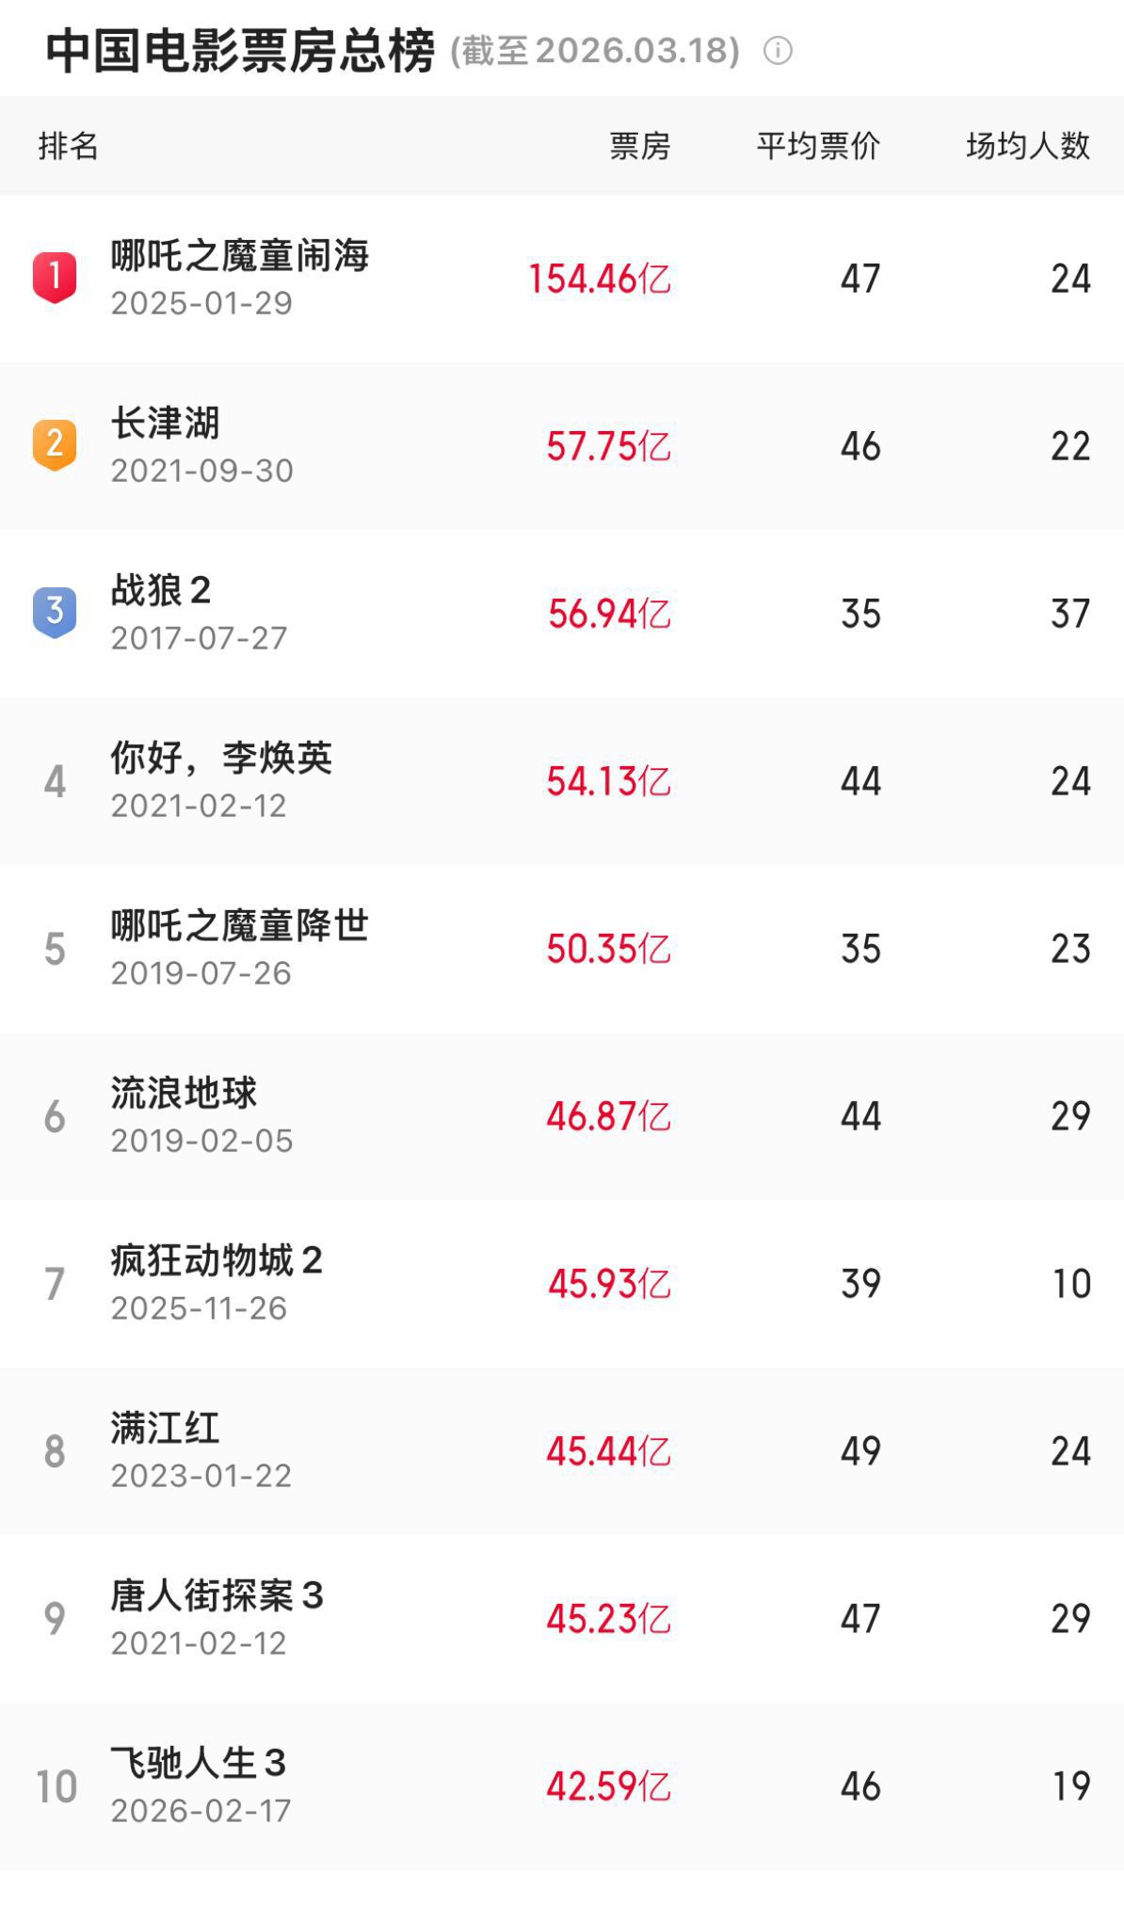
Task: Click the info icon beside the date
Action: 778,51
